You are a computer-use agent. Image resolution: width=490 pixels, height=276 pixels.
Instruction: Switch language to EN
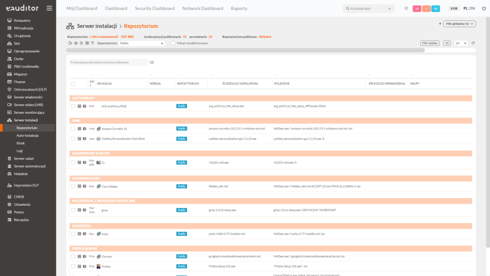click(x=472, y=8)
